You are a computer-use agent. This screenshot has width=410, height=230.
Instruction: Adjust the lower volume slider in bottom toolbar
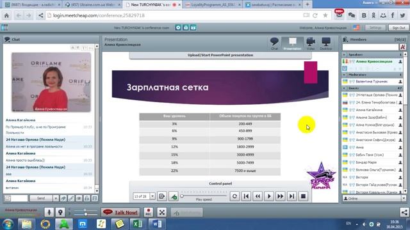point(85,214)
